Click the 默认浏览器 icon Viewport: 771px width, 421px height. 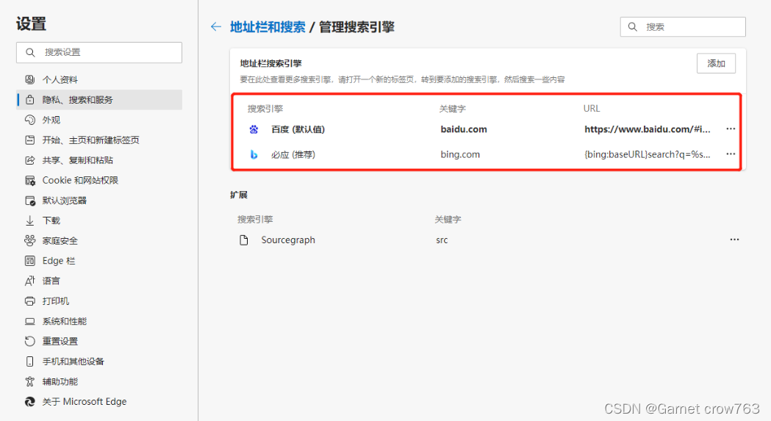30,201
